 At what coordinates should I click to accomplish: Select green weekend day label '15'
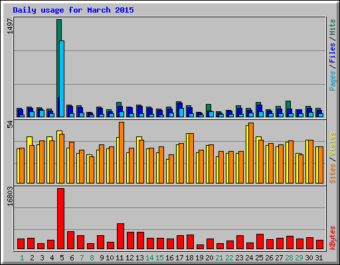click(x=159, y=258)
